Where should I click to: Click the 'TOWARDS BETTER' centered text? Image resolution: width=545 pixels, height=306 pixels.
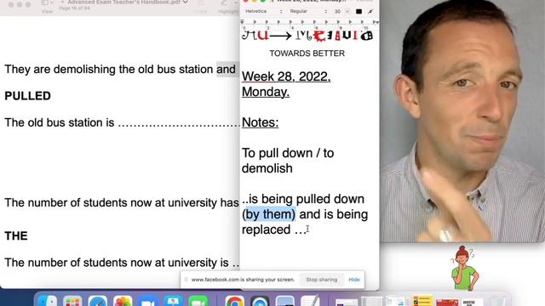307,54
